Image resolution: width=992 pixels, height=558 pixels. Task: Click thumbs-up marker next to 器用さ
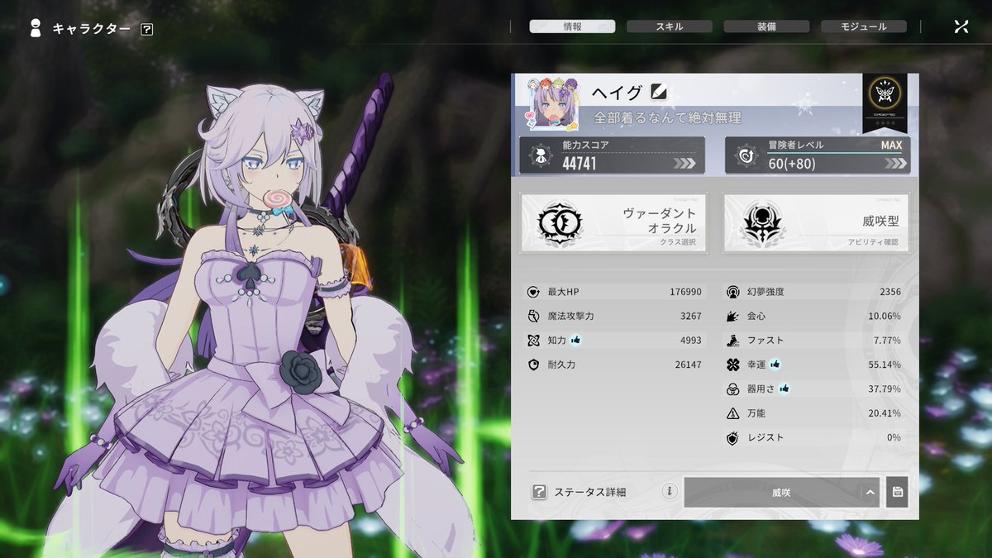point(784,388)
